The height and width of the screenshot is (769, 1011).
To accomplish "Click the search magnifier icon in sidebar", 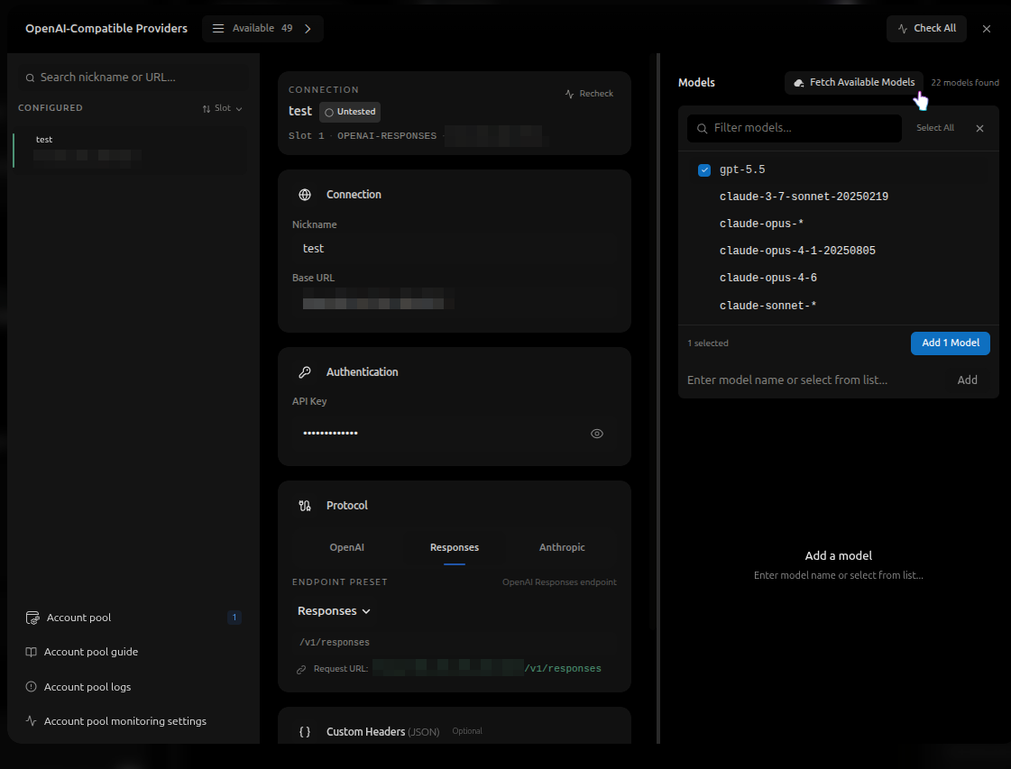I will point(30,78).
